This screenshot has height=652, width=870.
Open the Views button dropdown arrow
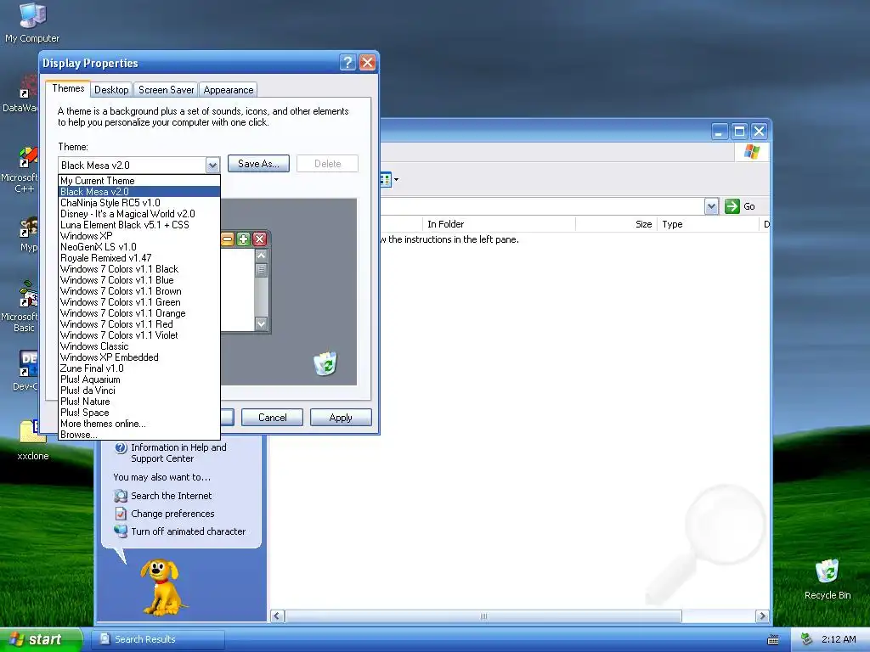396,179
